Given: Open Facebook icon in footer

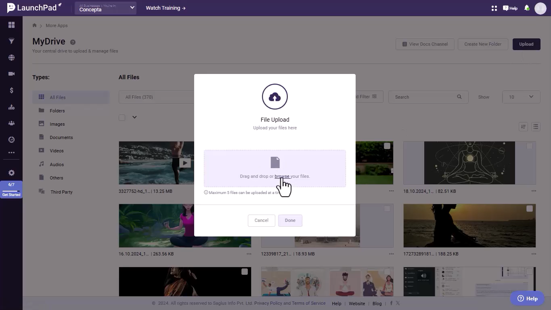Looking at the screenshot, I should point(391,303).
